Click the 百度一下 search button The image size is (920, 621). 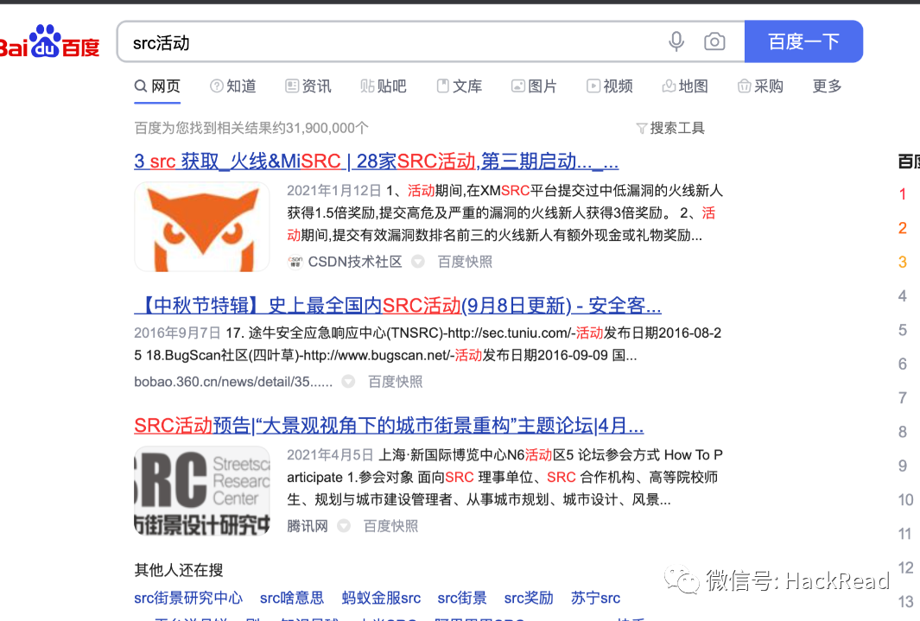point(803,41)
